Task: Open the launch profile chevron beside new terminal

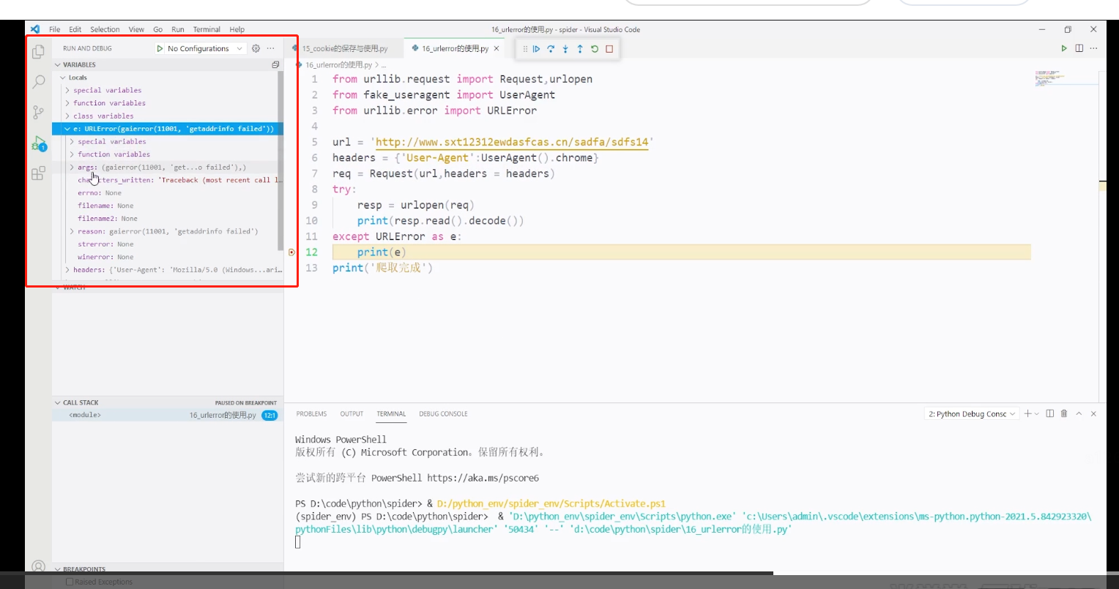Action: pyautogui.click(x=1036, y=413)
